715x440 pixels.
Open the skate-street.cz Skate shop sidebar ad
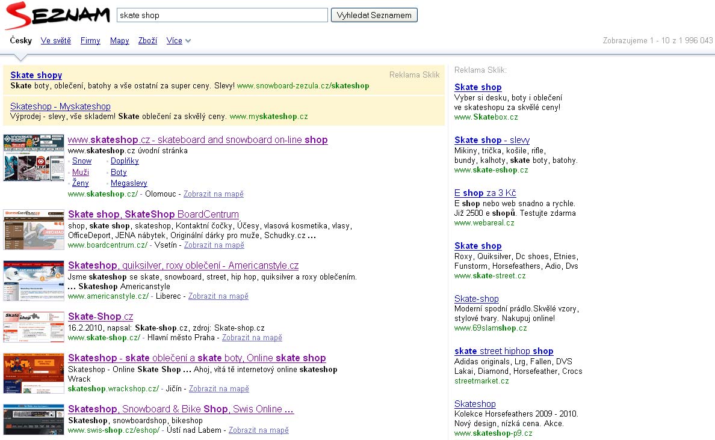[478, 245]
